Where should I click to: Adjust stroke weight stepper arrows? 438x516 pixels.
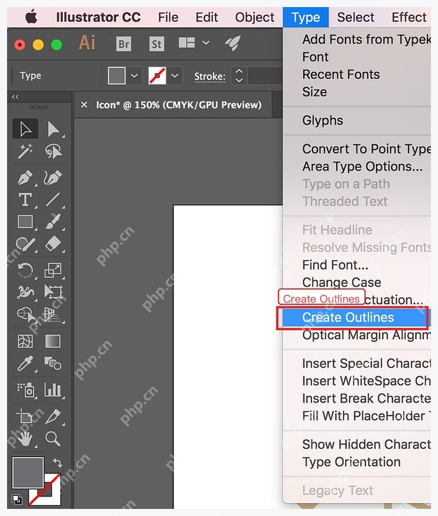[x=239, y=75]
